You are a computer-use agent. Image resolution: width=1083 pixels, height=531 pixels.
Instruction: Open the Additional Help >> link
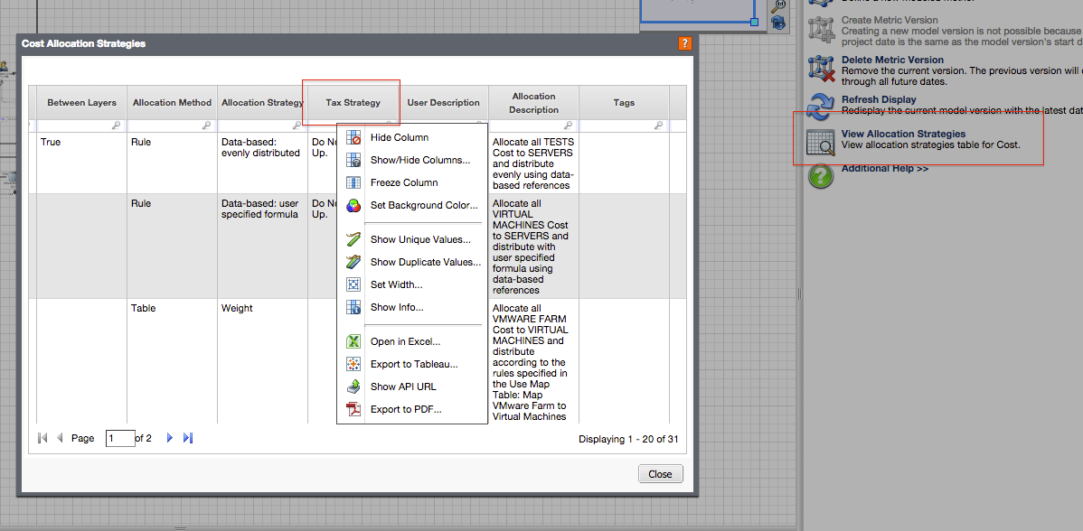(x=885, y=168)
